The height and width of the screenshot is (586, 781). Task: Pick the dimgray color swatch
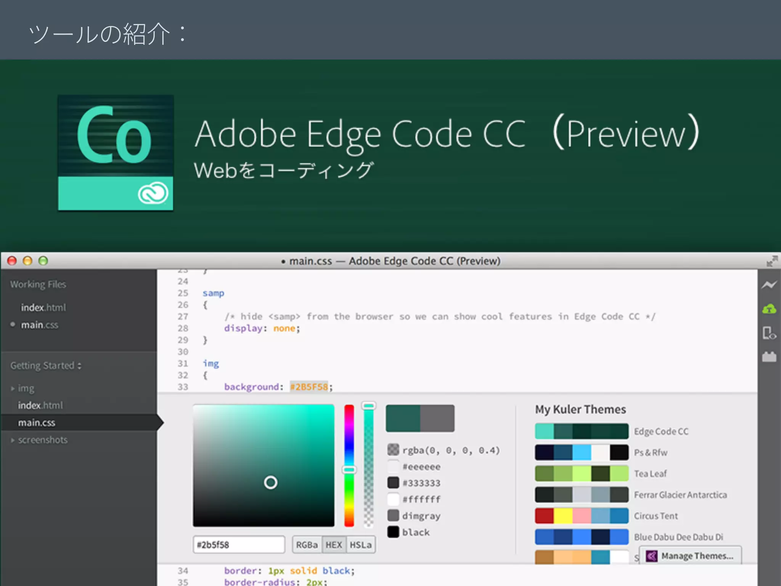tap(393, 516)
